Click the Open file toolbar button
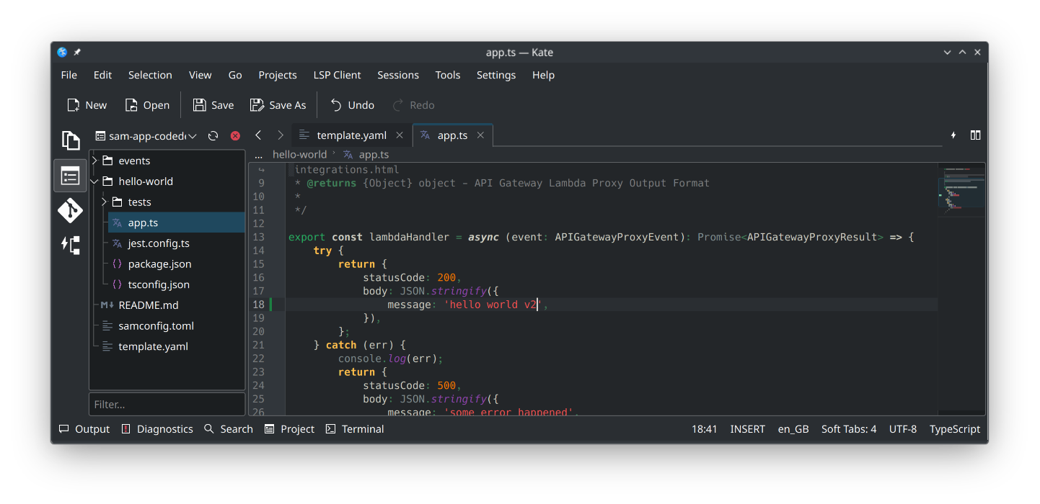1040x504 pixels. 147,105
